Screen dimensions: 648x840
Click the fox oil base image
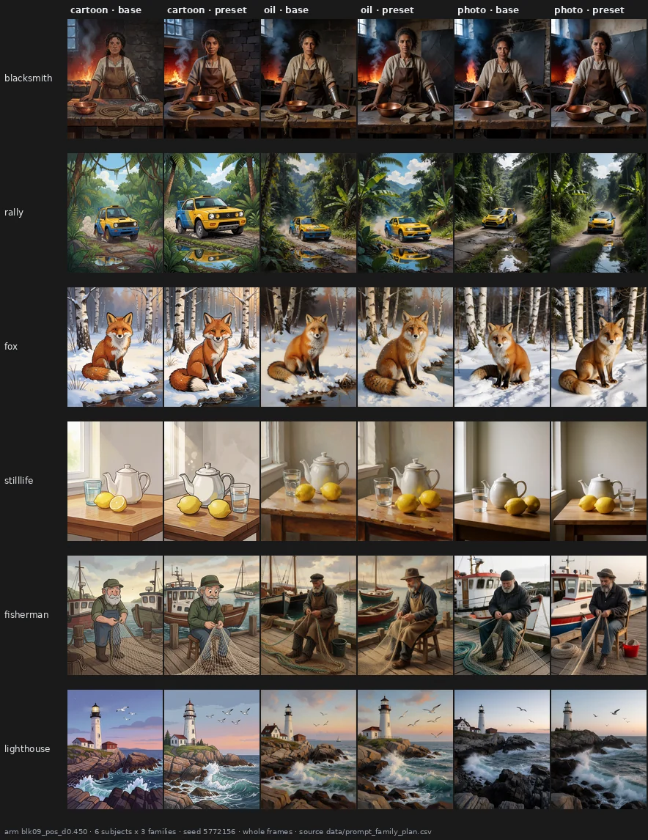[309, 347]
